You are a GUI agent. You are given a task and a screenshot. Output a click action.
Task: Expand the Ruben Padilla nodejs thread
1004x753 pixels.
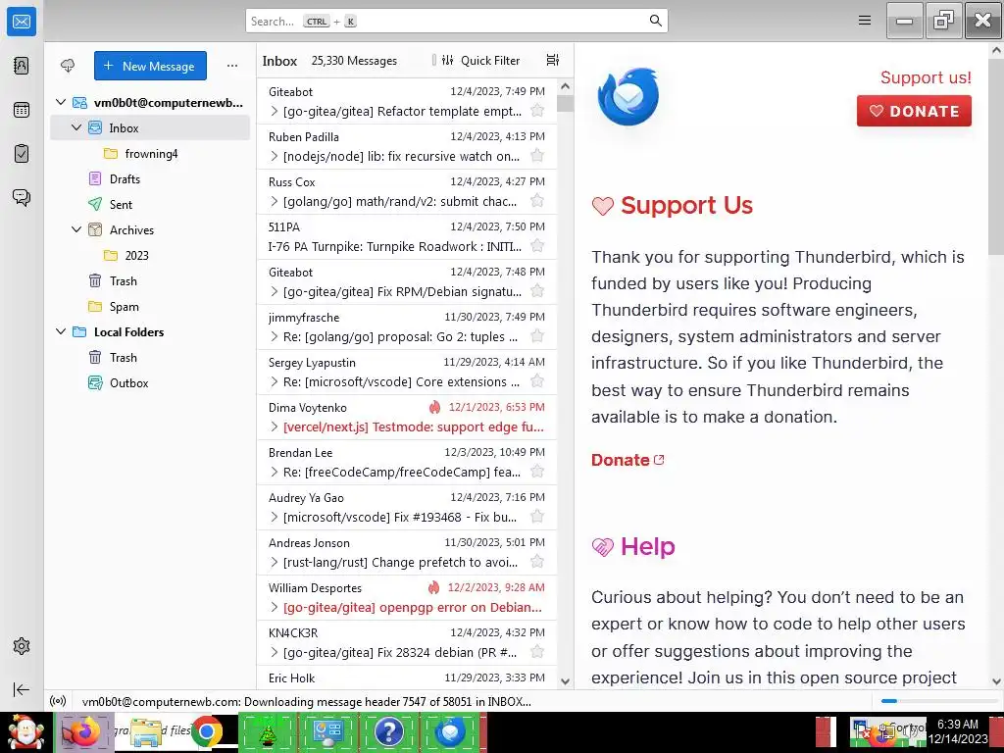pos(275,156)
